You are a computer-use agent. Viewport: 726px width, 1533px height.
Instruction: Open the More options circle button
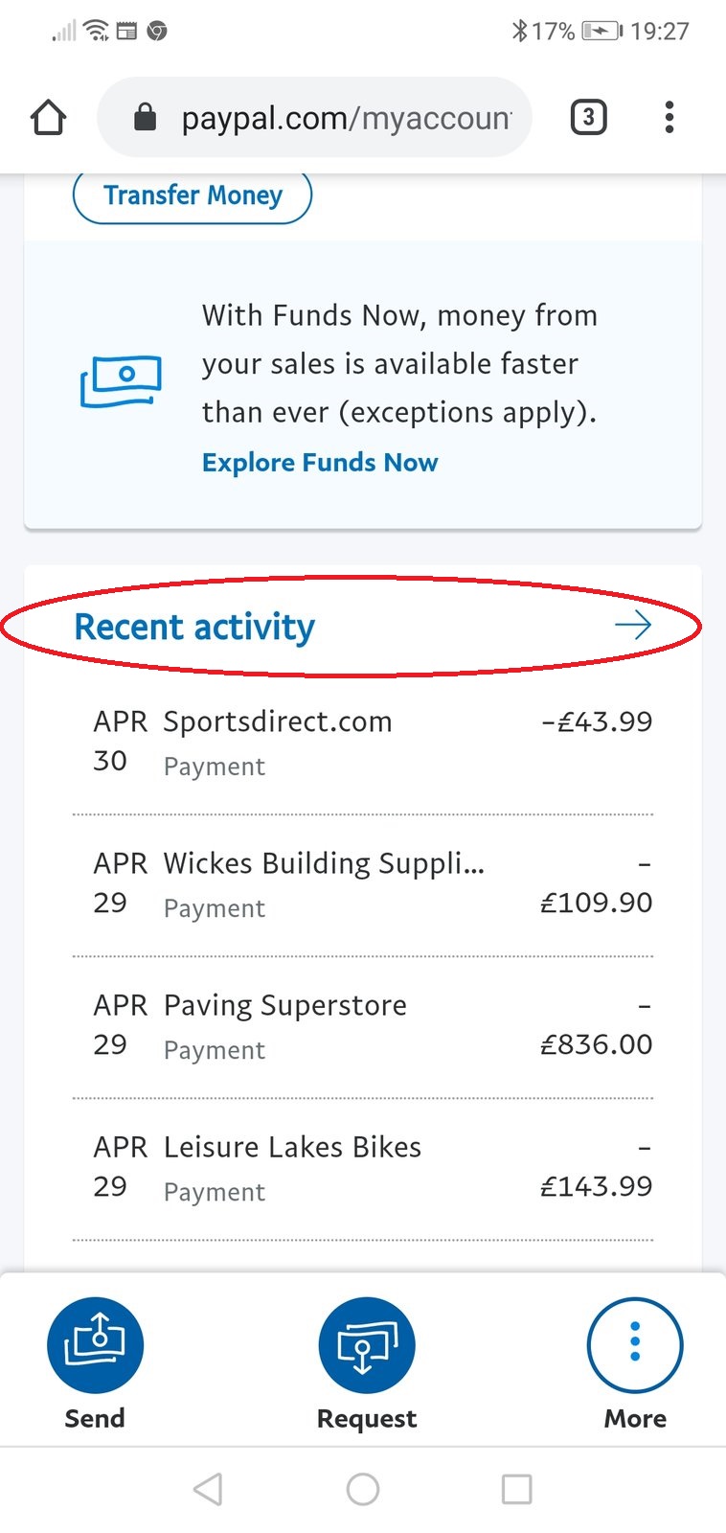point(634,1344)
